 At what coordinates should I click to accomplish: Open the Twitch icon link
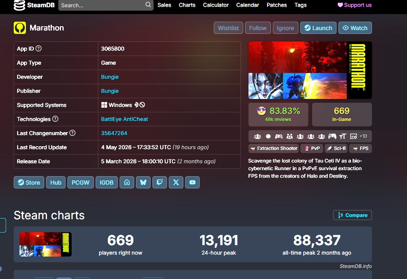(x=160, y=182)
